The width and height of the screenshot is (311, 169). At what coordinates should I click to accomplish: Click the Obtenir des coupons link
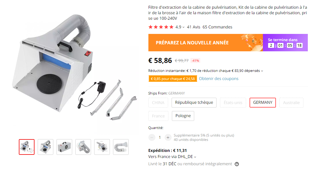tap(219, 79)
